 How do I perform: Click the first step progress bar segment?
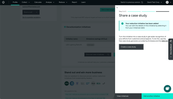134,11
